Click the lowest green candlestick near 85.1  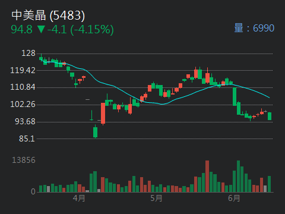(96, 132)
